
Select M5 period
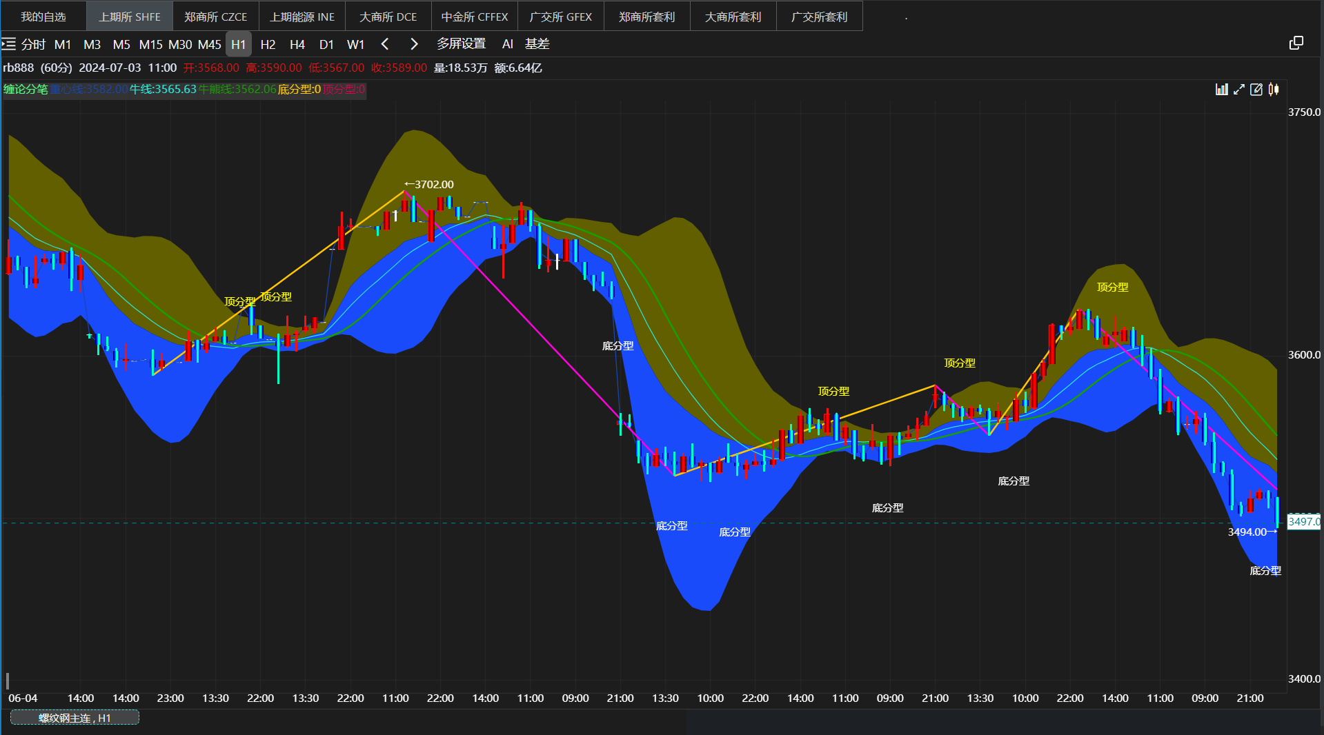(121, 44)
